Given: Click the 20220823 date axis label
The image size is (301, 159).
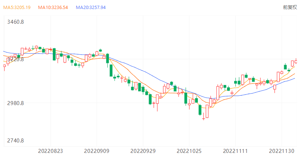Looking at the screenshot, I should point(50,150).
